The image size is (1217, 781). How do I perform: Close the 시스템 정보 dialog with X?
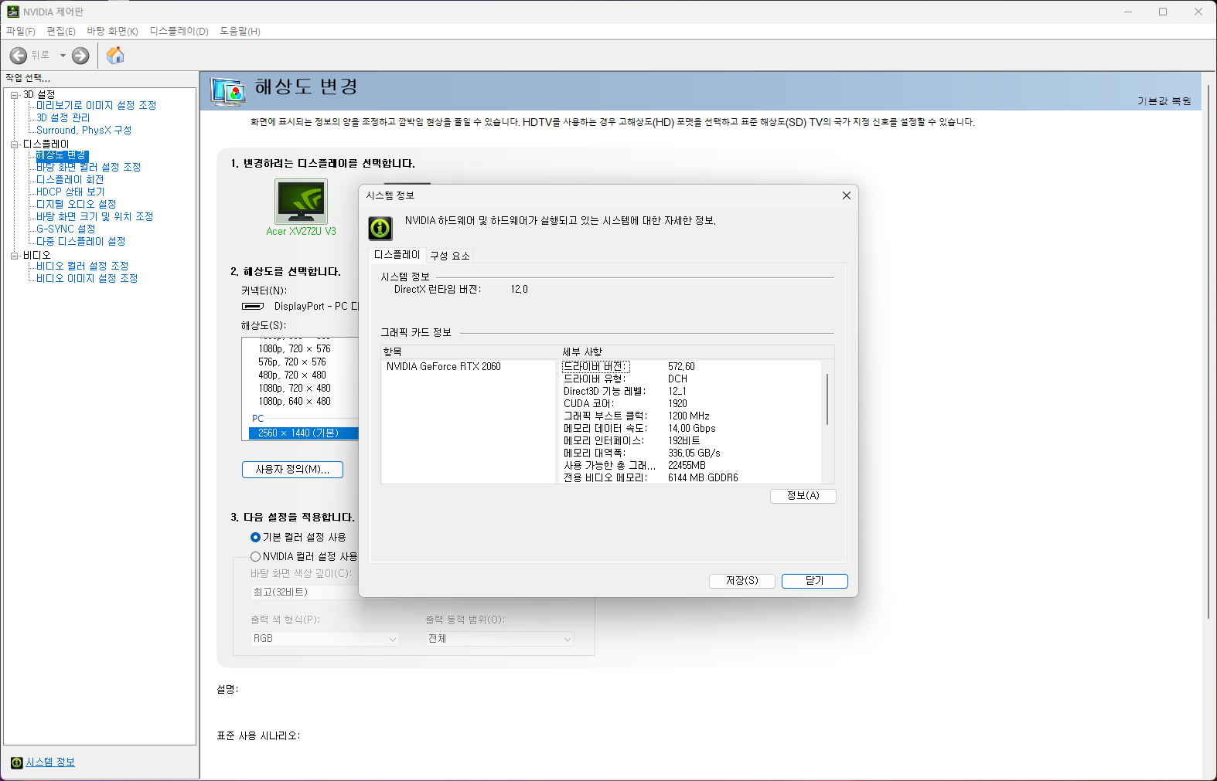coord(847,195)
